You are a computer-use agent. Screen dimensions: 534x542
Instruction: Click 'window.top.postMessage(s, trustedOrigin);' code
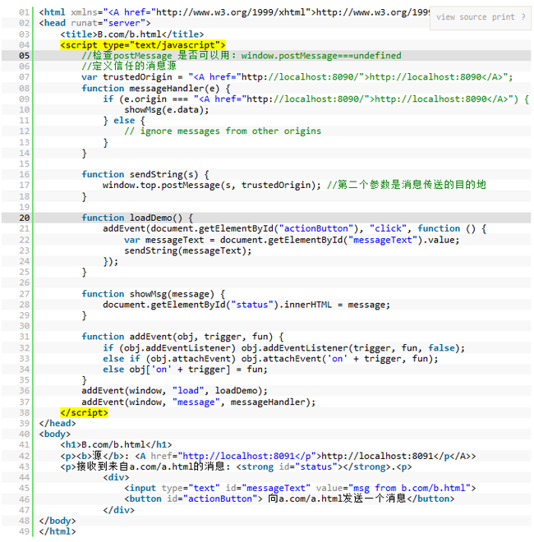tap(212, 186)
